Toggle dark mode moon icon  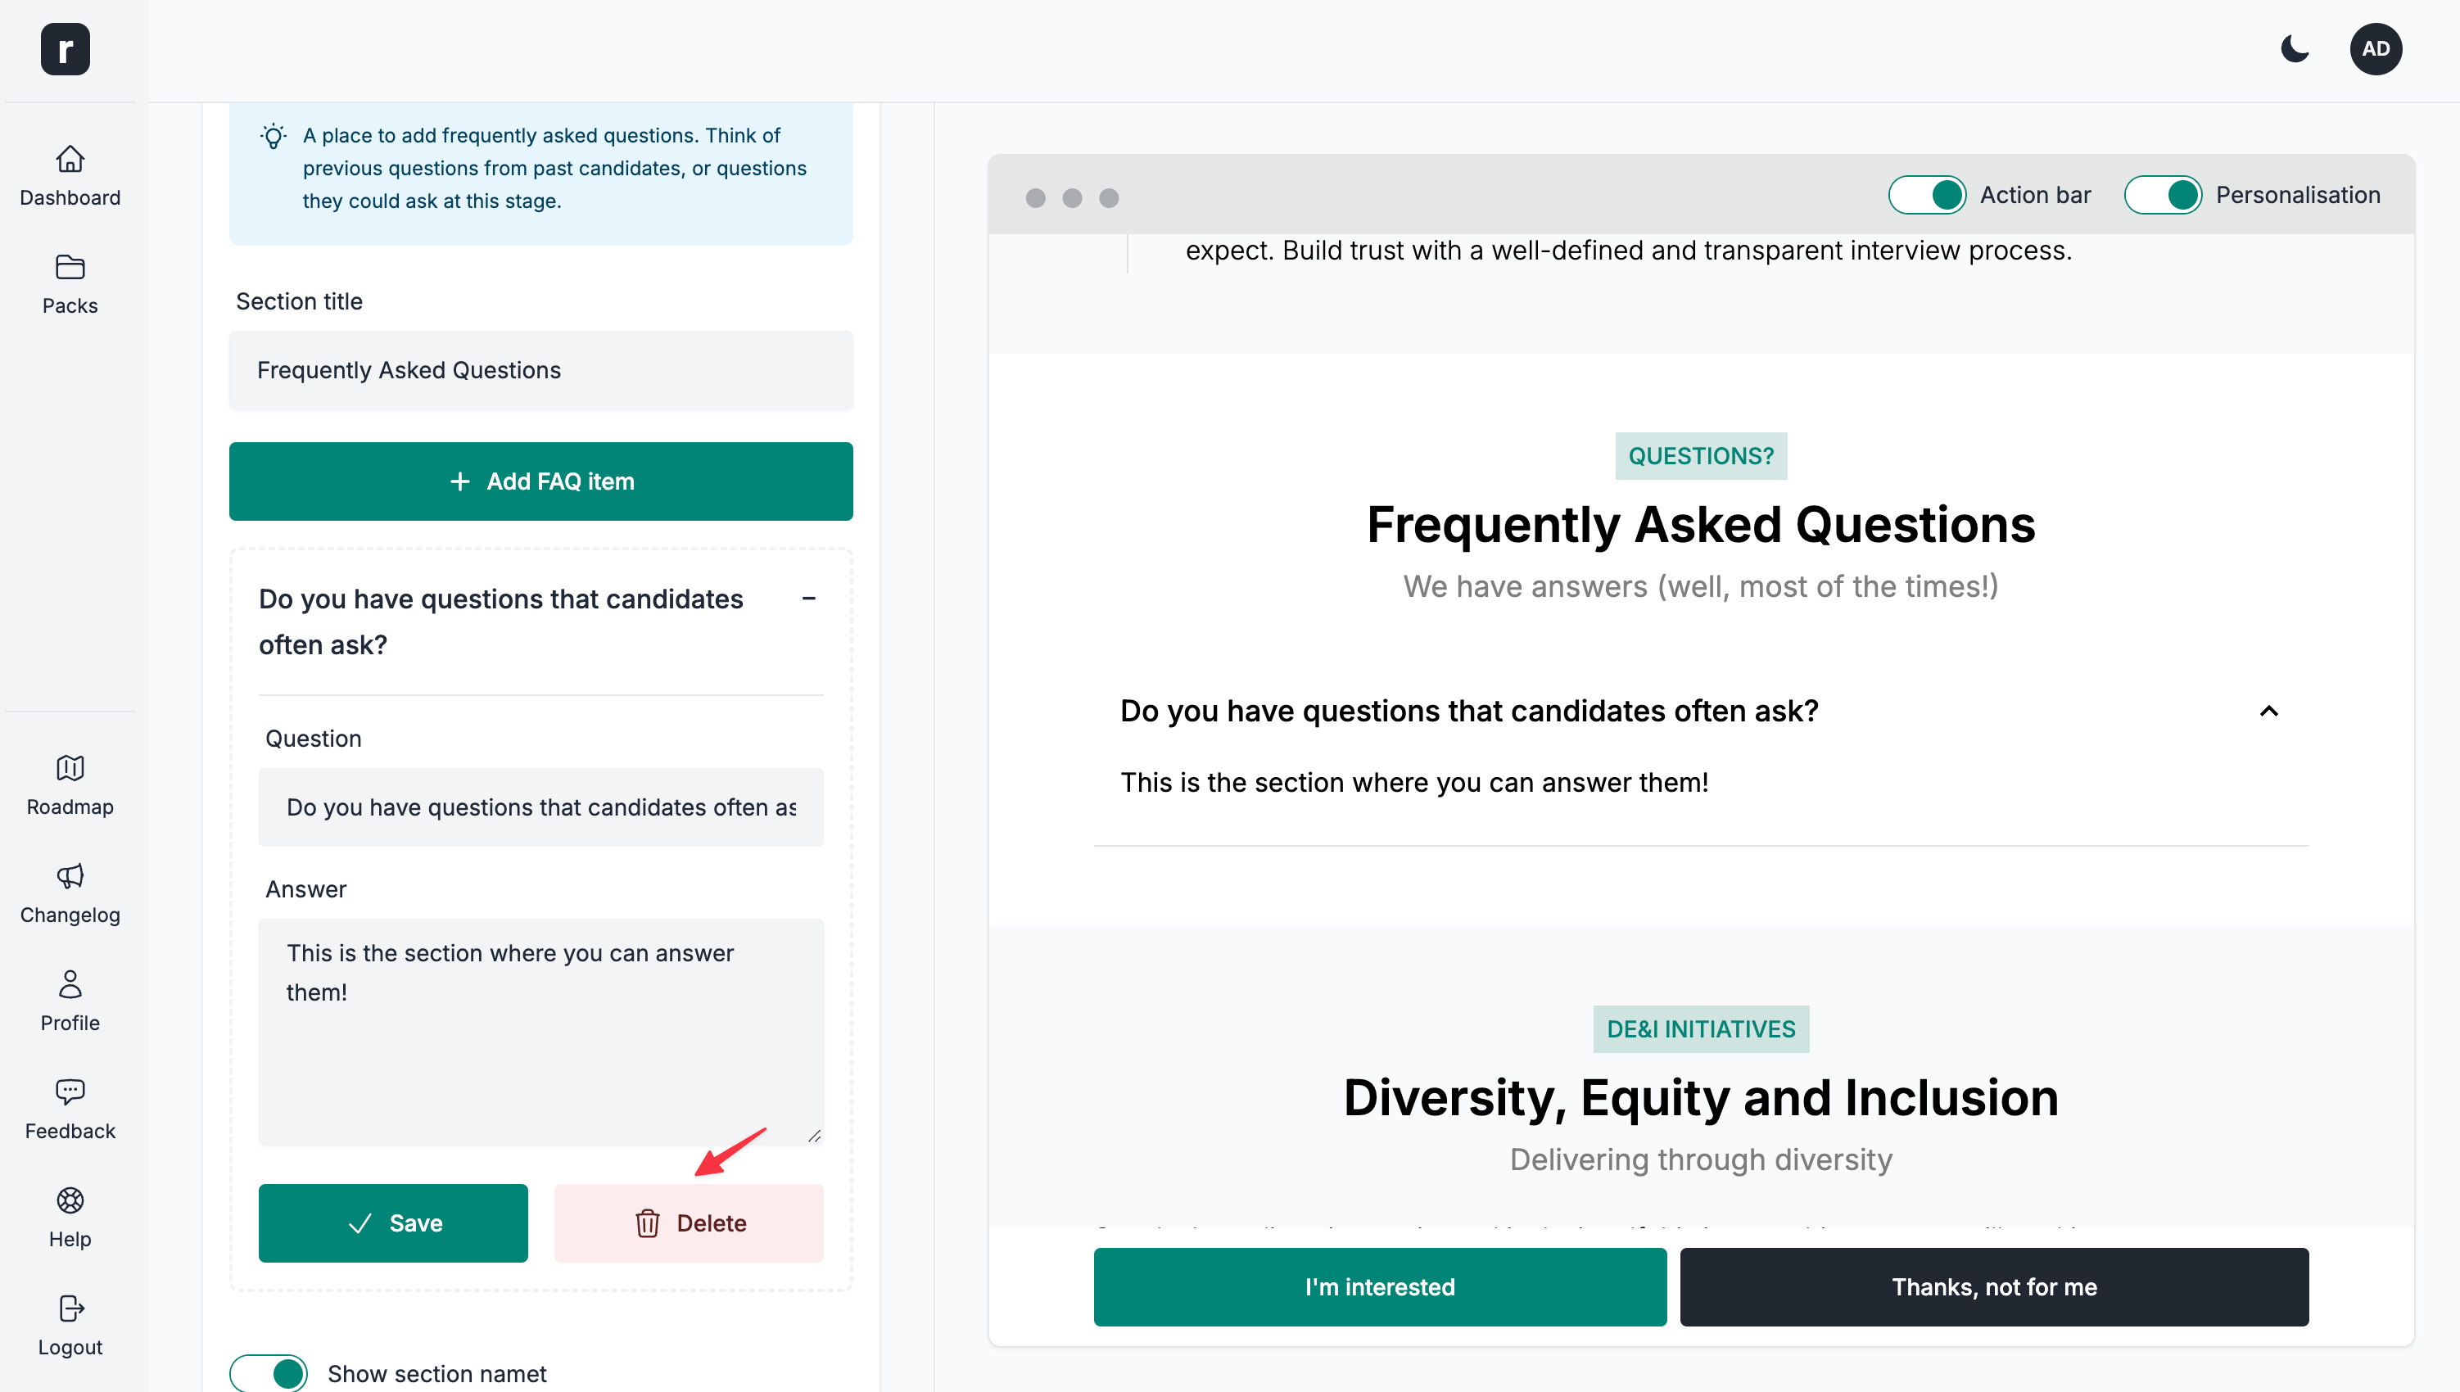[2295, 49]
